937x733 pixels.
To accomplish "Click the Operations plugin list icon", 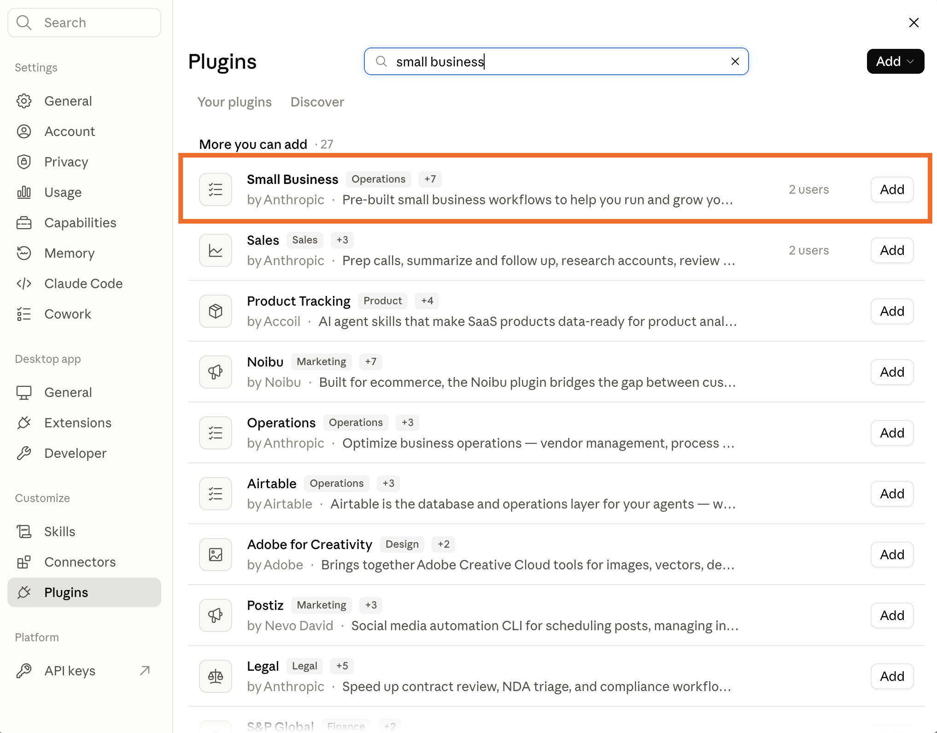I will (x=216, y=433).
